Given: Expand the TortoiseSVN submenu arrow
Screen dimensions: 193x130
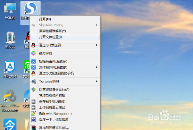Looking at the screenshot, I should (97, 81).
